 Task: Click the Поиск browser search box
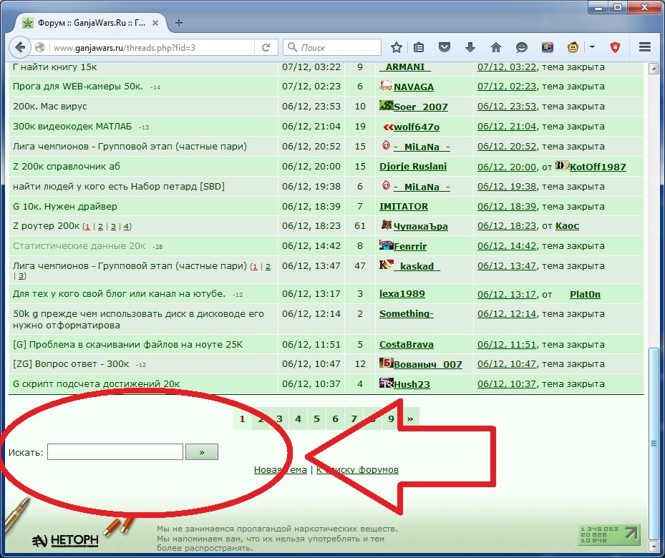tap(332, 47)
